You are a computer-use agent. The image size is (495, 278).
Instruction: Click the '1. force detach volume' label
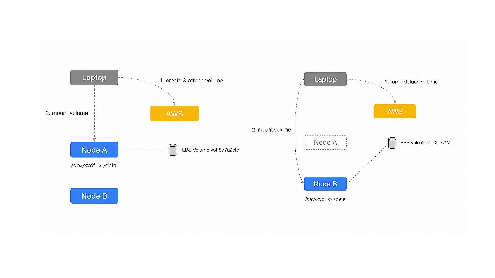(x=411, y=82)
